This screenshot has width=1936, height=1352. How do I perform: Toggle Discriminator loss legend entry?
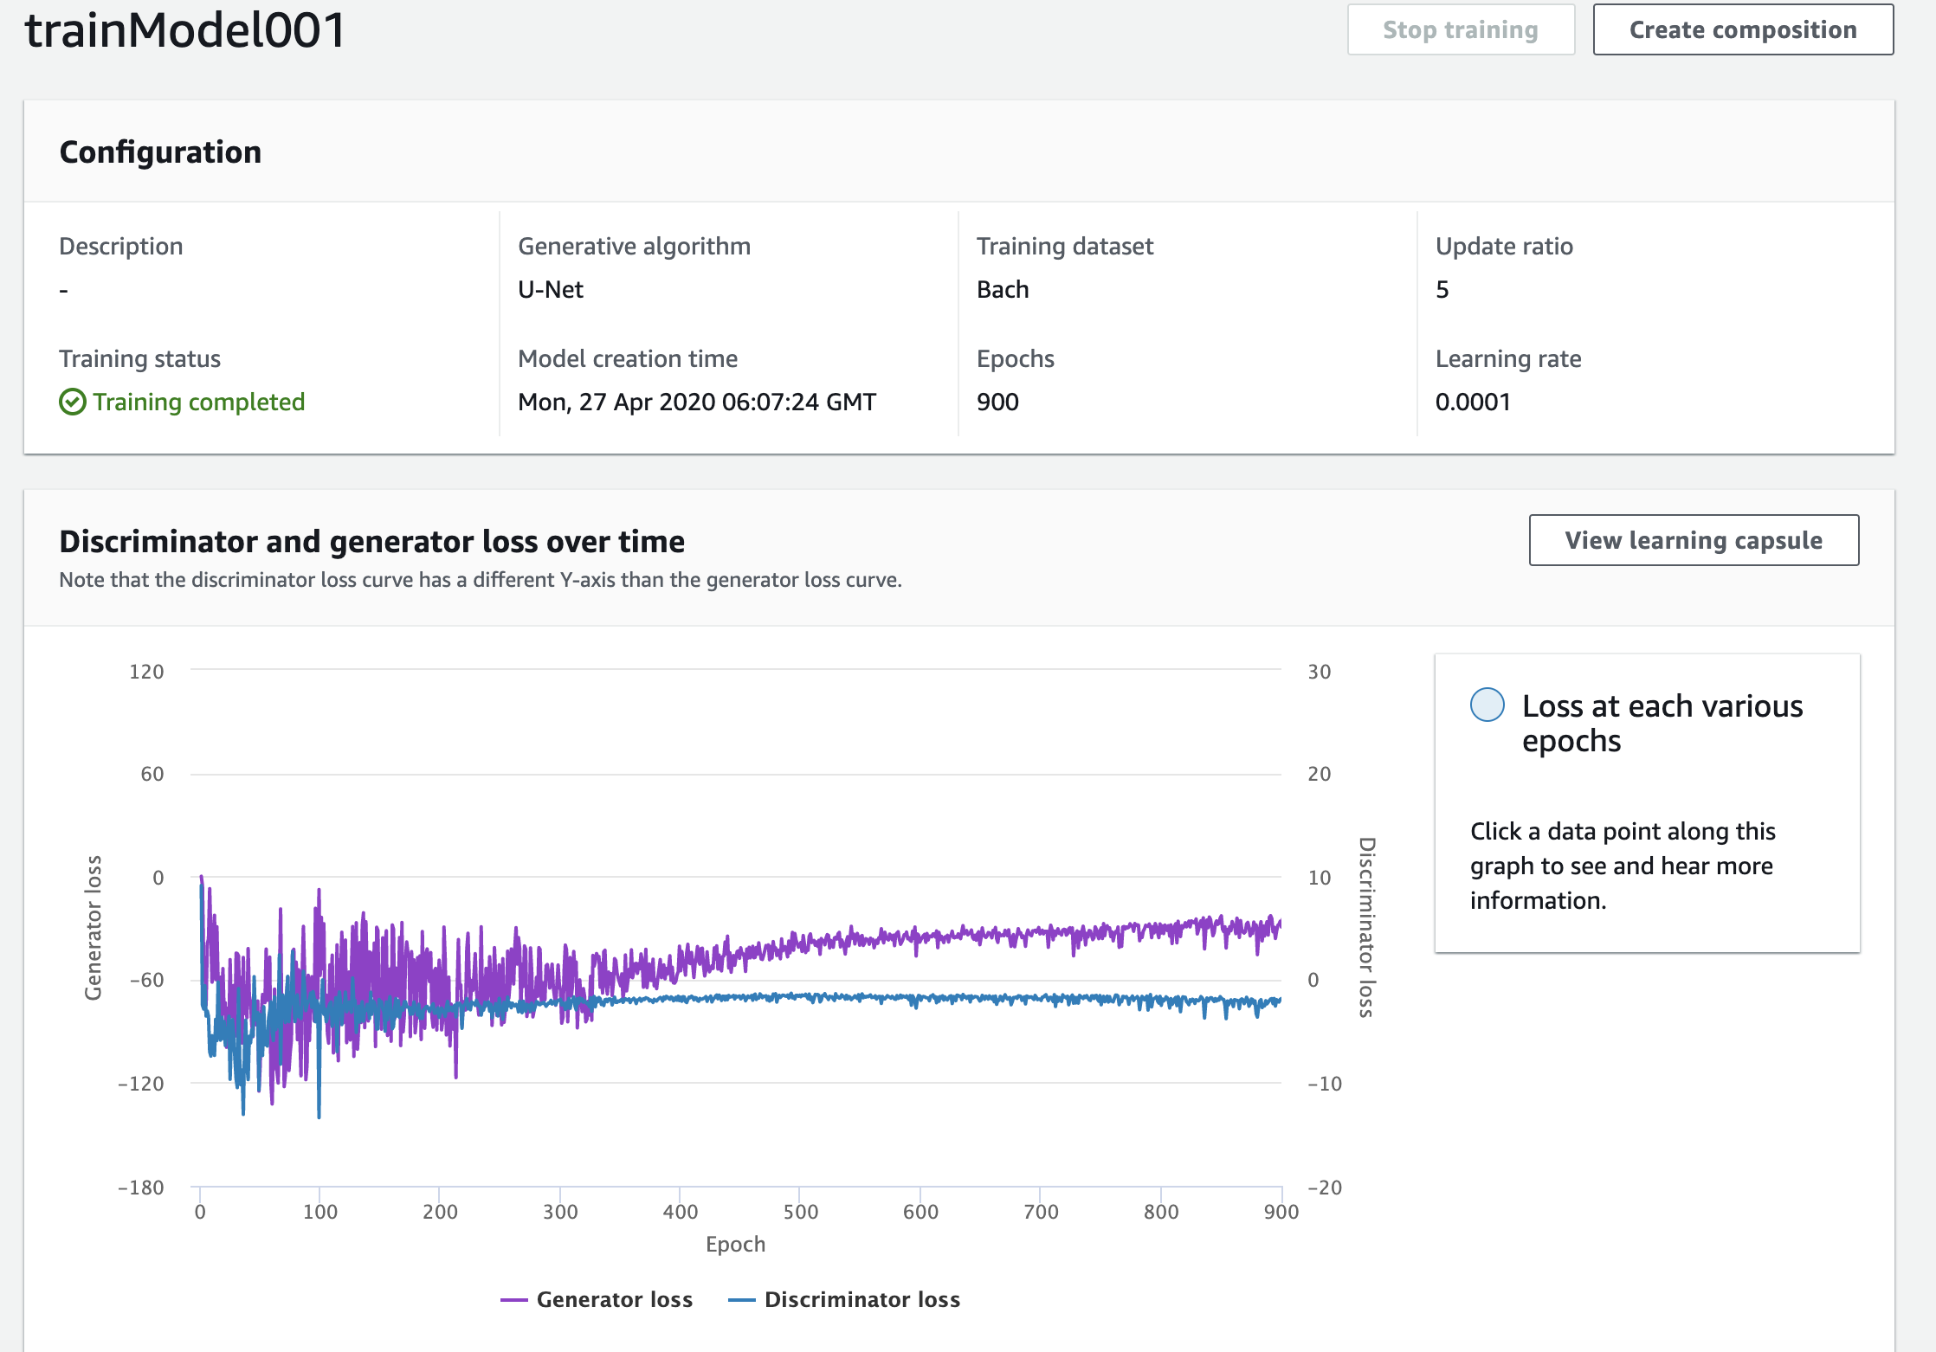pyautogui.click(x=862, y=1299)
